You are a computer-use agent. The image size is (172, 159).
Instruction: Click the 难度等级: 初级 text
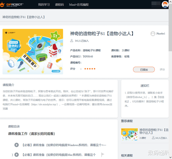120,57
